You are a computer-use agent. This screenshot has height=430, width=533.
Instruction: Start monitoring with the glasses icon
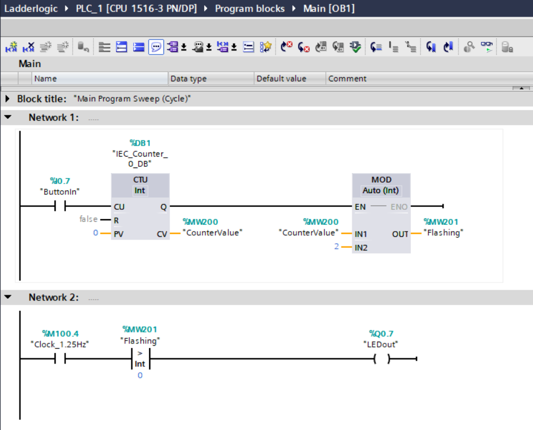pyautogui.click(x=487, y=48)
